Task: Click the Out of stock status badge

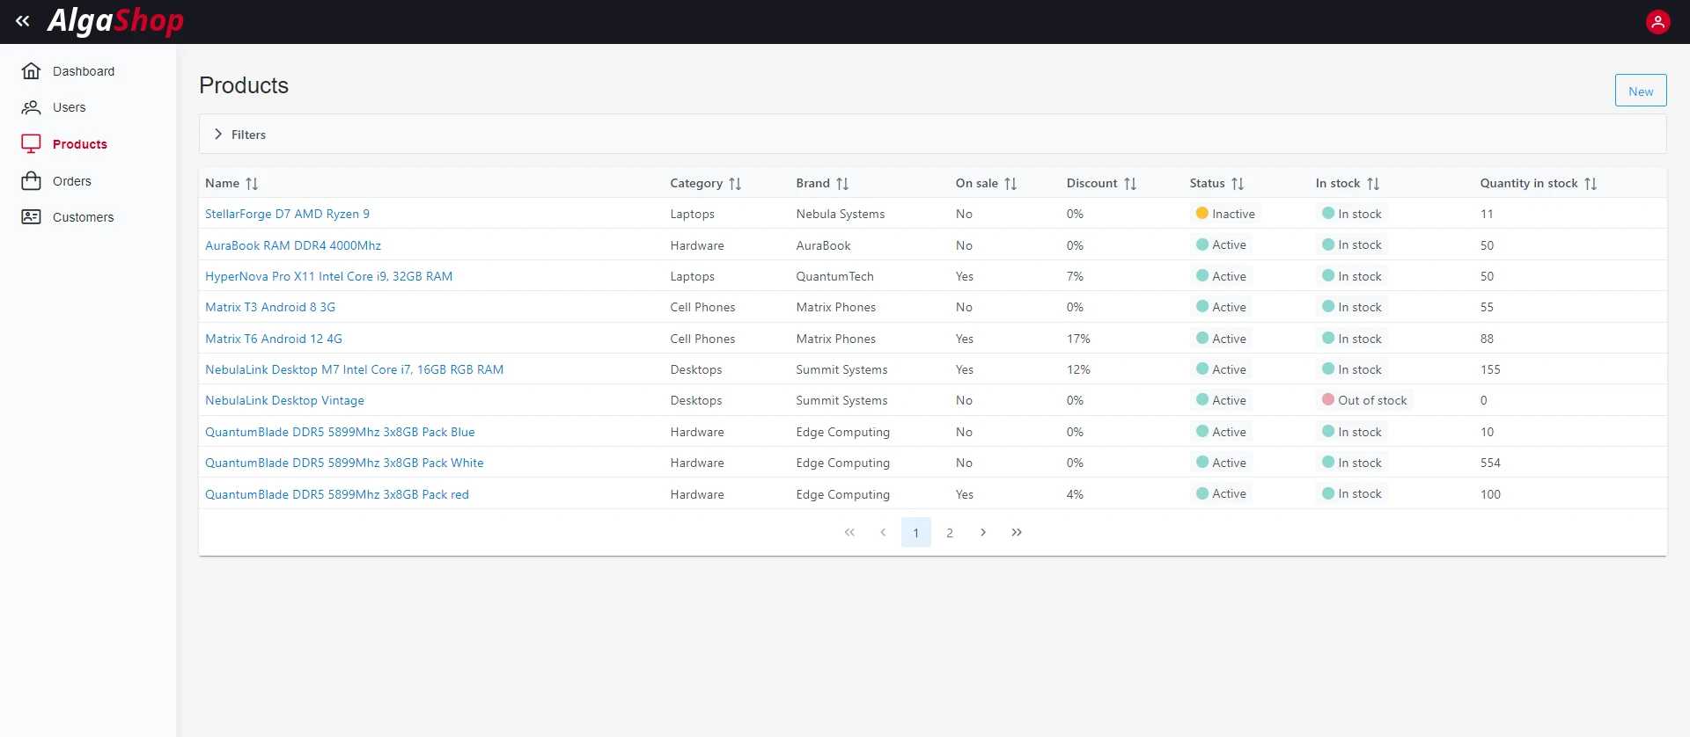Action: point(1364,400)
